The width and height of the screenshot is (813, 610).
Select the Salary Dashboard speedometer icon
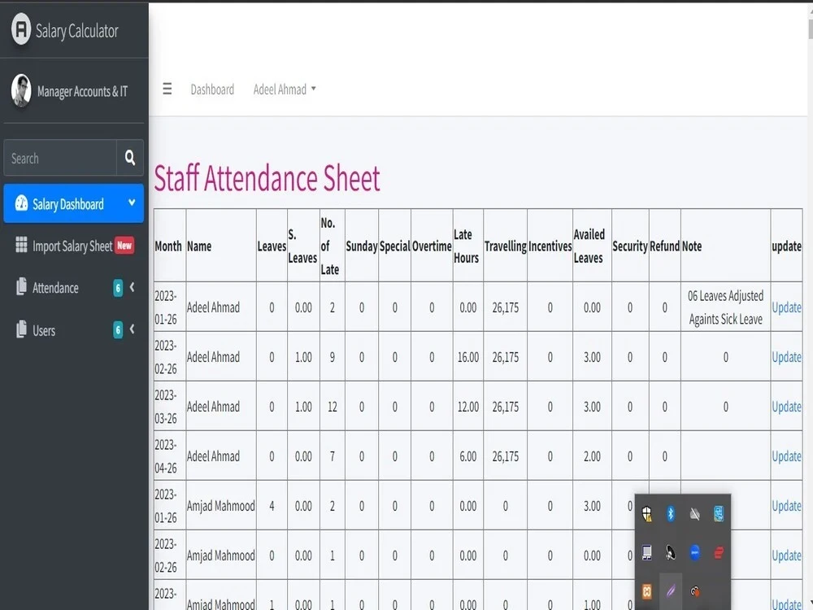tap(19, 203)
